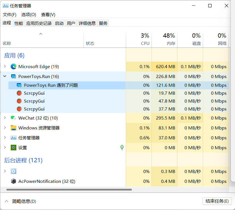Click the AcPowerNotification process icon
235x210 pixels.
click(x=13, y=181)
